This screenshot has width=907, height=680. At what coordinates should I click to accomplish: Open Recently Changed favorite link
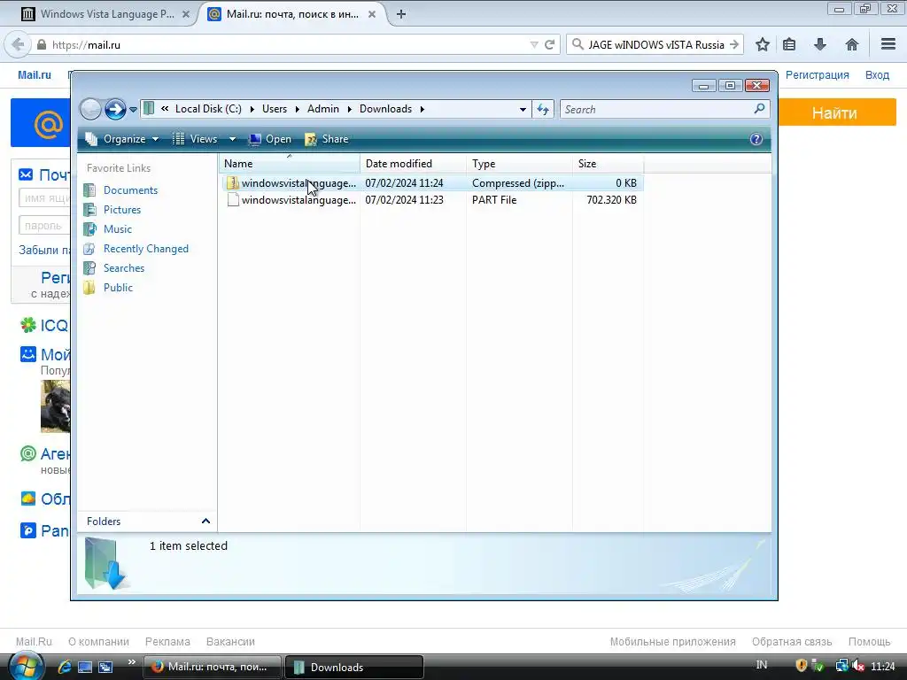coord(146,249)
